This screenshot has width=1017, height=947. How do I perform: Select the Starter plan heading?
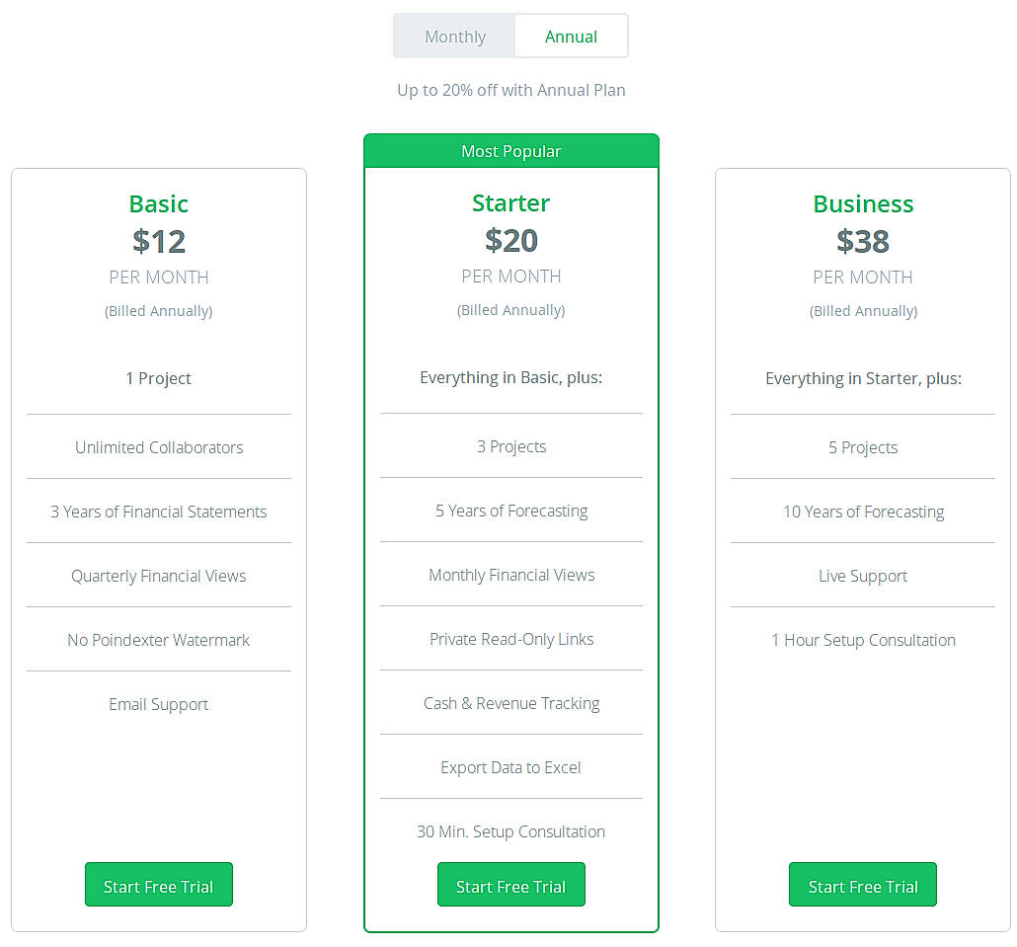pyautogui.click(x=510, y=202)
